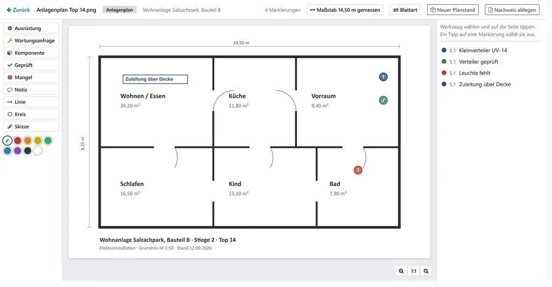Click Nachweis ablegen button
This screenshot has width=552, height=287.
tap(512, 10)
